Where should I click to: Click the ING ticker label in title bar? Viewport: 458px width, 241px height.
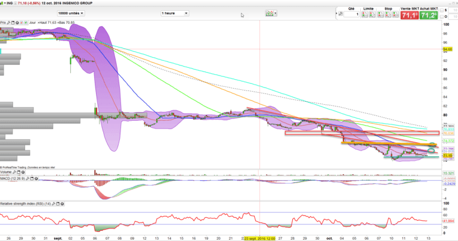point(9,3)
